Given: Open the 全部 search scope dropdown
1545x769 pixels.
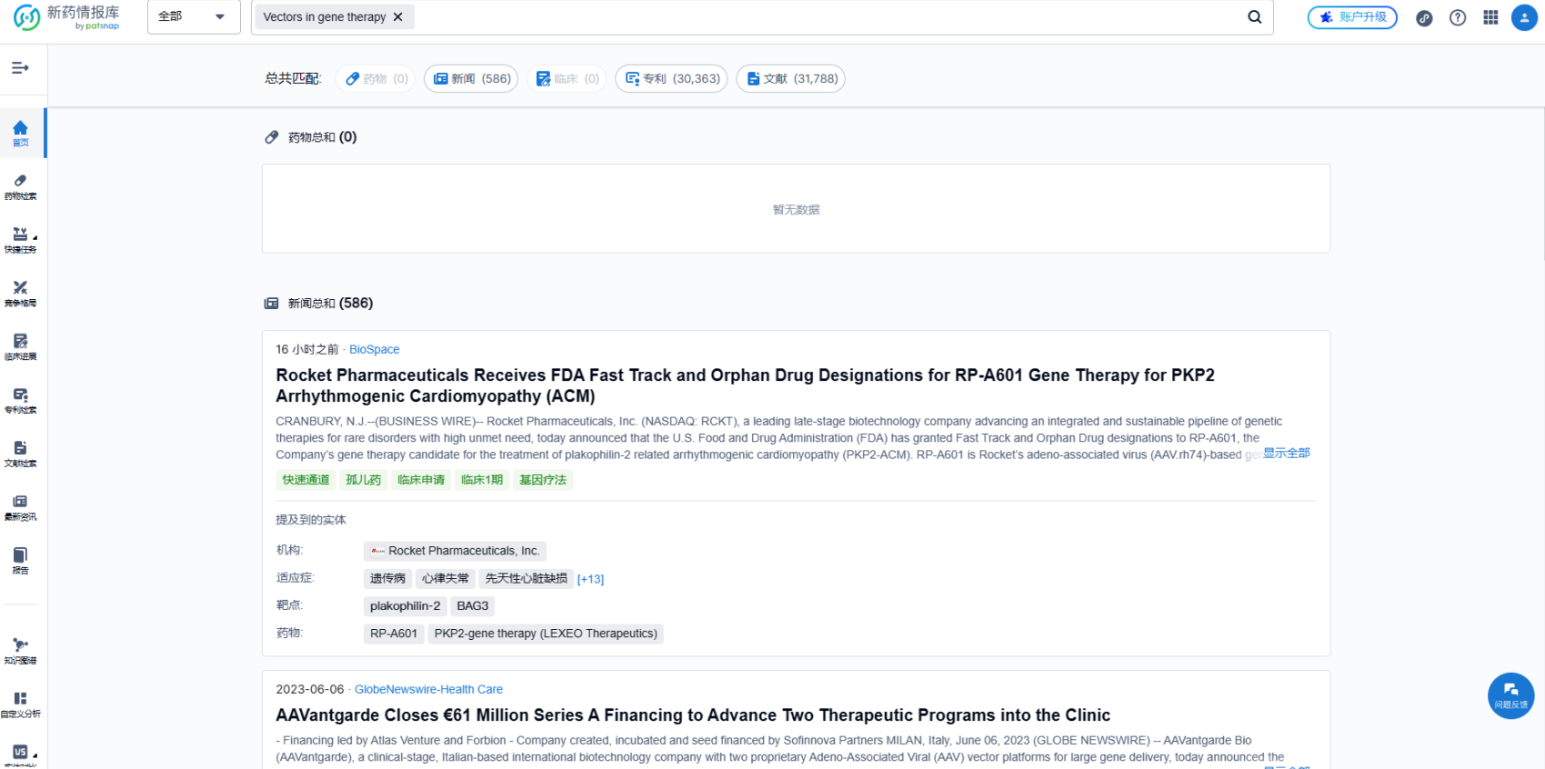Looking at the screenshot, I should click(193, 16).
